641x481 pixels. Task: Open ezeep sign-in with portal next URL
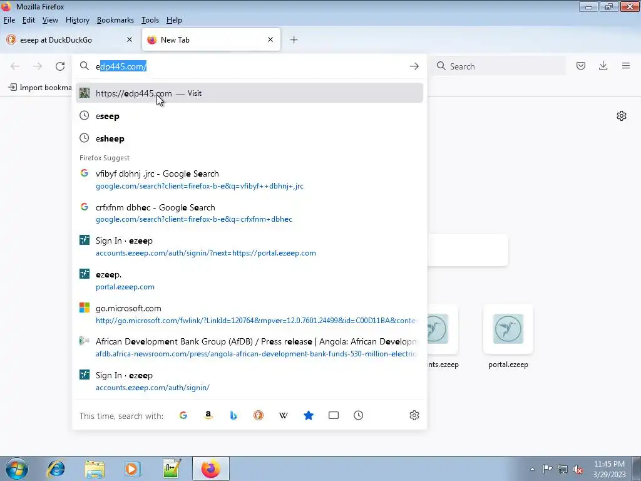click(x=249, y=247)
